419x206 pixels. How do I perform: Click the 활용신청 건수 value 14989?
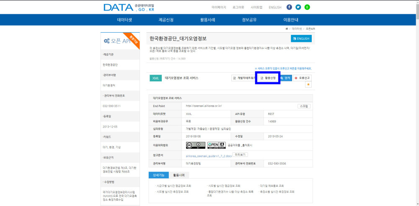pyautogui.click(x=272, y=121)
